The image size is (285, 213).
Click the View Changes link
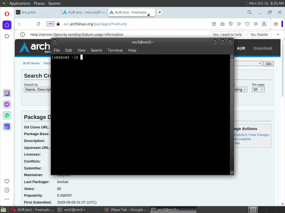point(259,135)
